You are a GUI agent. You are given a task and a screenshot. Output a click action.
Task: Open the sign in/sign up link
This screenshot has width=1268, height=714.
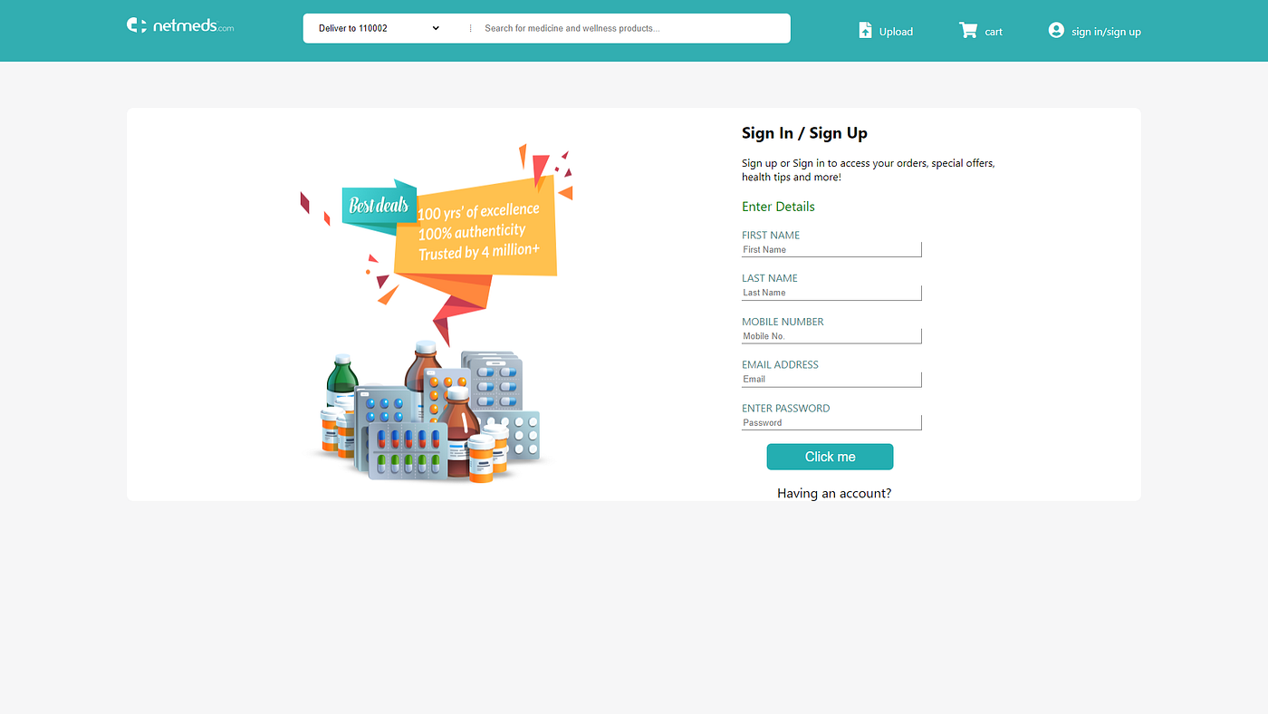tap(1106, 32)
